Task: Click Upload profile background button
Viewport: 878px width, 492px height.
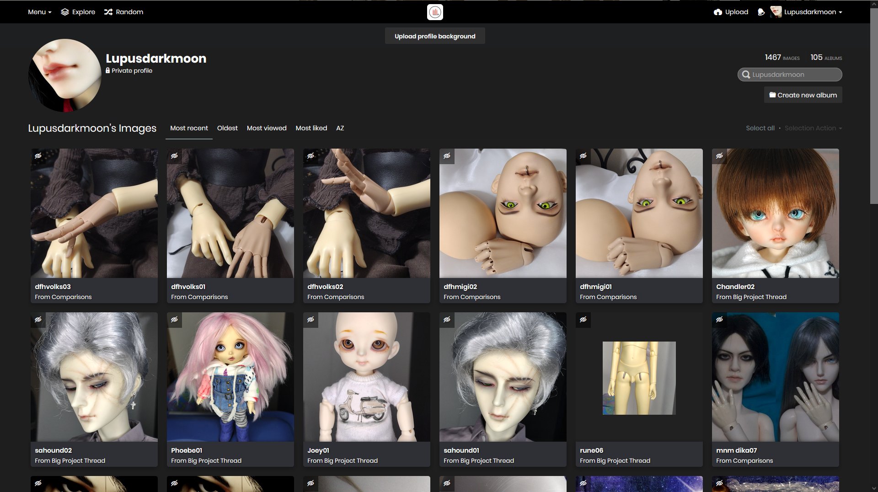Action: tap(435, 36)
